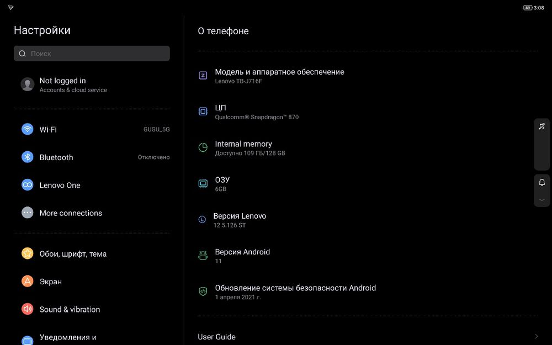Open Обои, шрифт, тема settings
This screenshot has width=552, height=345.
tap(92, 253)
